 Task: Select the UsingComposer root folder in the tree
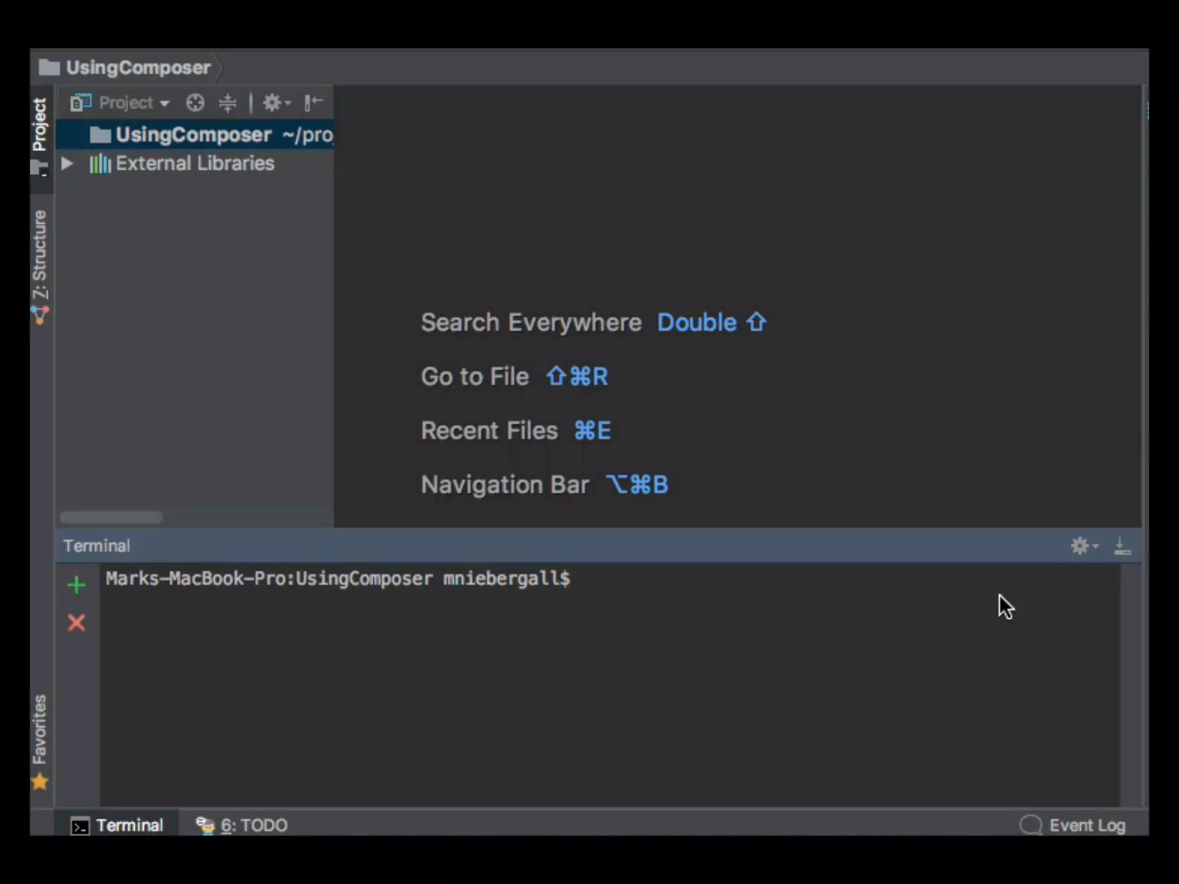pos(193,135)
